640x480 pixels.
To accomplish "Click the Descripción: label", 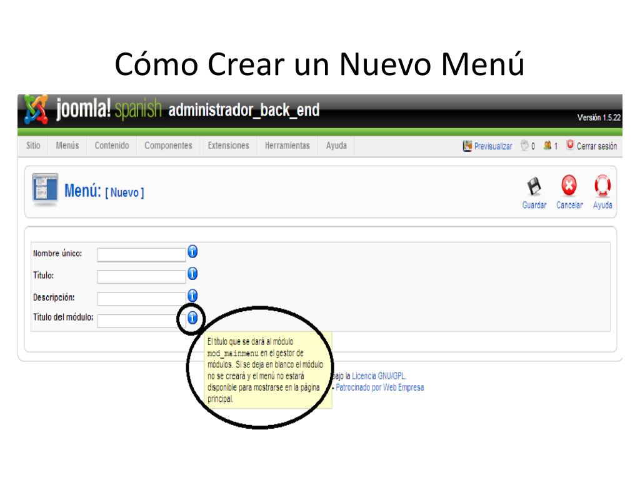I will pos(54,297).
